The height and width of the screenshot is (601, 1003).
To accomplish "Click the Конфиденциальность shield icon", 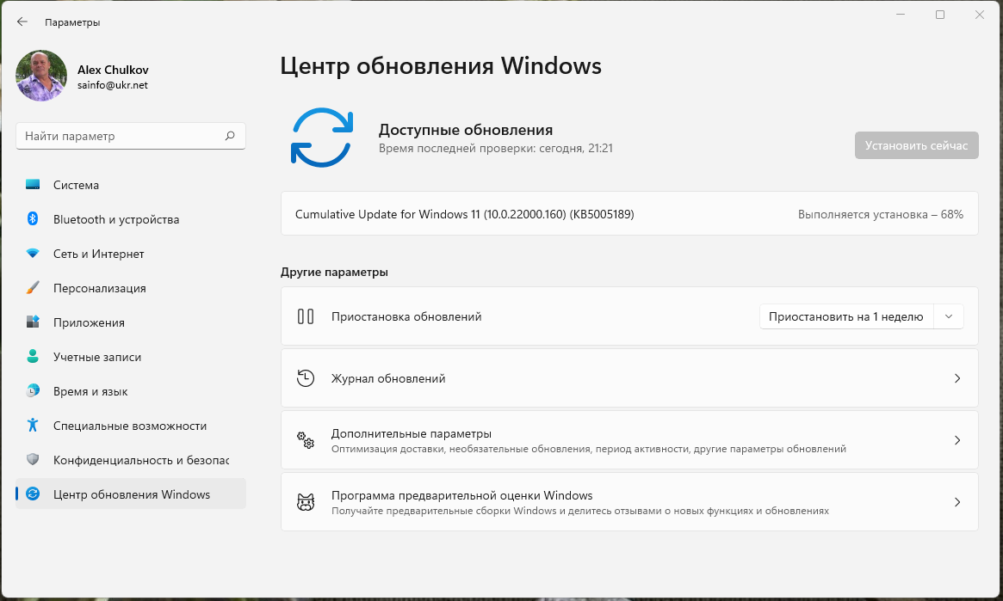I will click(x=33, y=460).
